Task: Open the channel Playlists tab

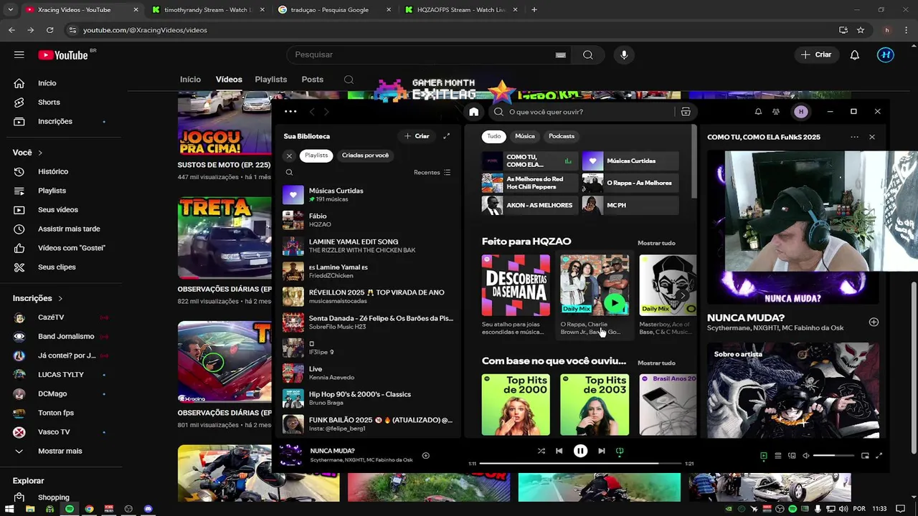Action: point(270,80)
